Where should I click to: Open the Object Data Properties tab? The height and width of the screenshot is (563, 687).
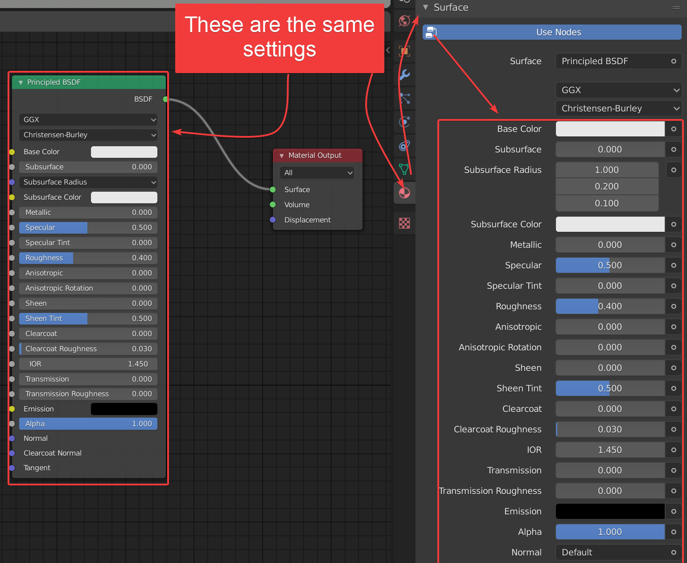tap(404, 169)
